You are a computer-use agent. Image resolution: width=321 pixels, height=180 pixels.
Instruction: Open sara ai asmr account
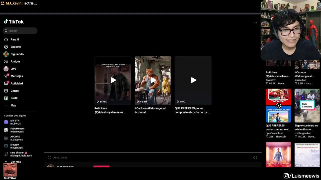(21, 154)
